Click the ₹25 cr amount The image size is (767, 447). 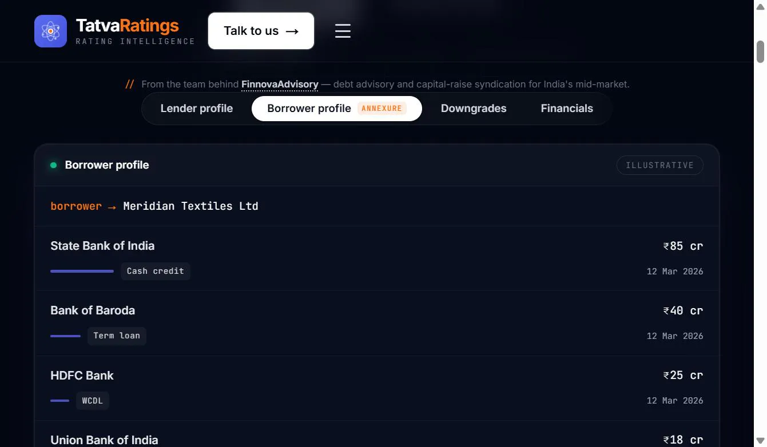point(683,375)
